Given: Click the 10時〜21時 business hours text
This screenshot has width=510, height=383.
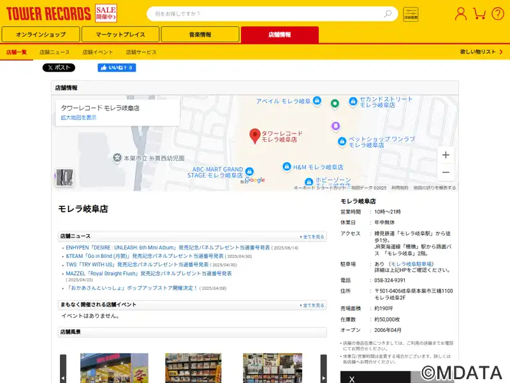Looking at the screenshot, I should tap(388, 212).
